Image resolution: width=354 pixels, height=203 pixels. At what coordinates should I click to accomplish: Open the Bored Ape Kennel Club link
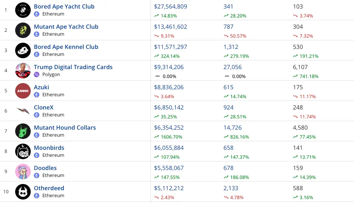(x=66, y=47)
